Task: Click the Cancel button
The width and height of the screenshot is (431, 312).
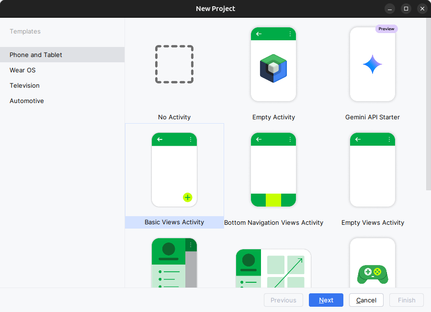Action: tap(366, 300)
